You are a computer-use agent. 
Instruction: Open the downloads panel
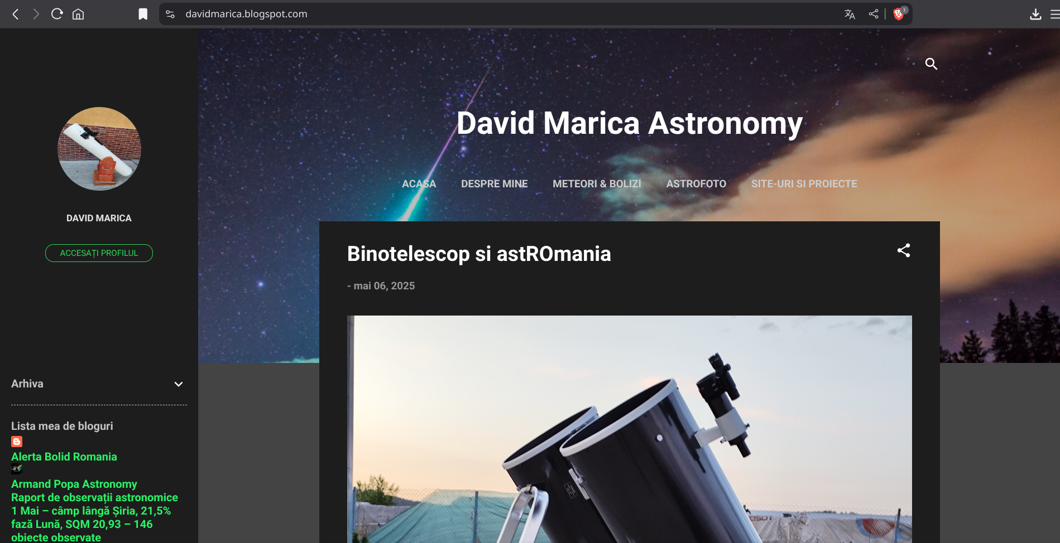[x=1035, y=14]
